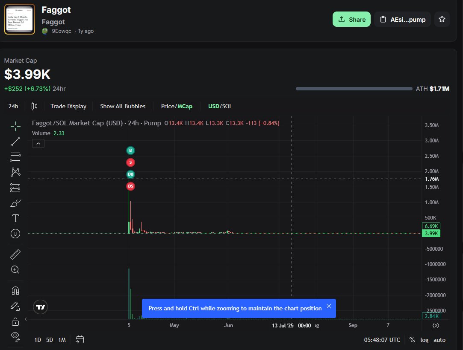Click the ATH $1.71M value
This screenshot has width=463, height=350.
tap(439, 89)
